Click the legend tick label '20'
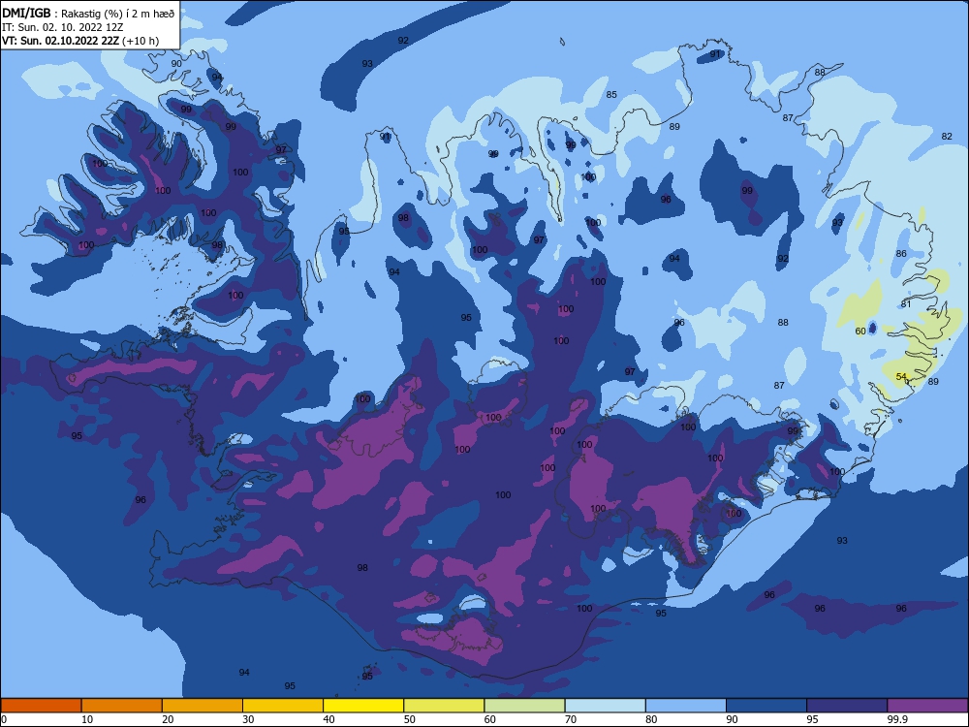 coord(168,719)
